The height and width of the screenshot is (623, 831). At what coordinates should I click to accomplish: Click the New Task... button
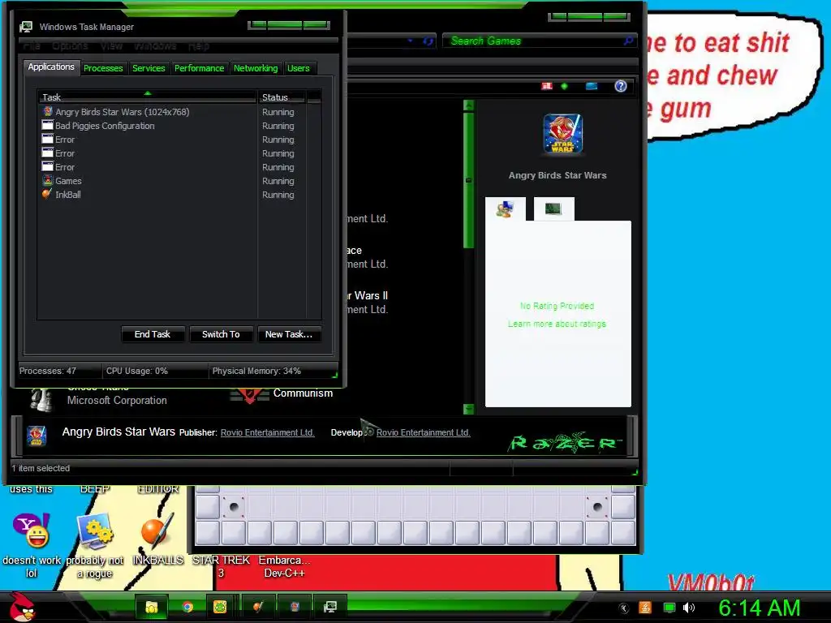click(289, 334)
